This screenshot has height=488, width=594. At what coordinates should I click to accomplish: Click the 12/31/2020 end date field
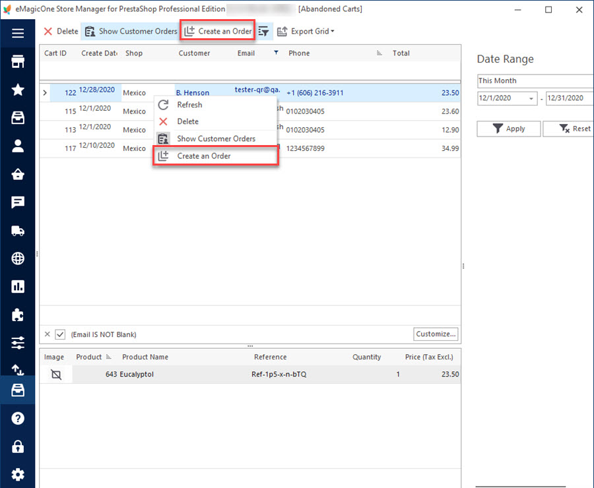click(570, 98)
